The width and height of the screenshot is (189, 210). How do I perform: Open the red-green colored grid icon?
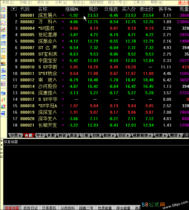coord(3,16)
